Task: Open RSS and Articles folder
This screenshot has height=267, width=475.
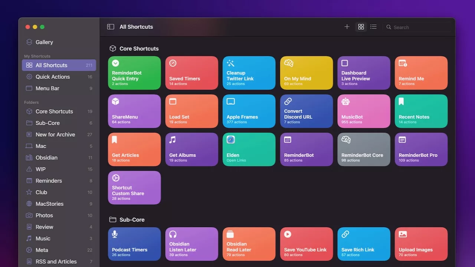Action: click(x=59, y=261)
